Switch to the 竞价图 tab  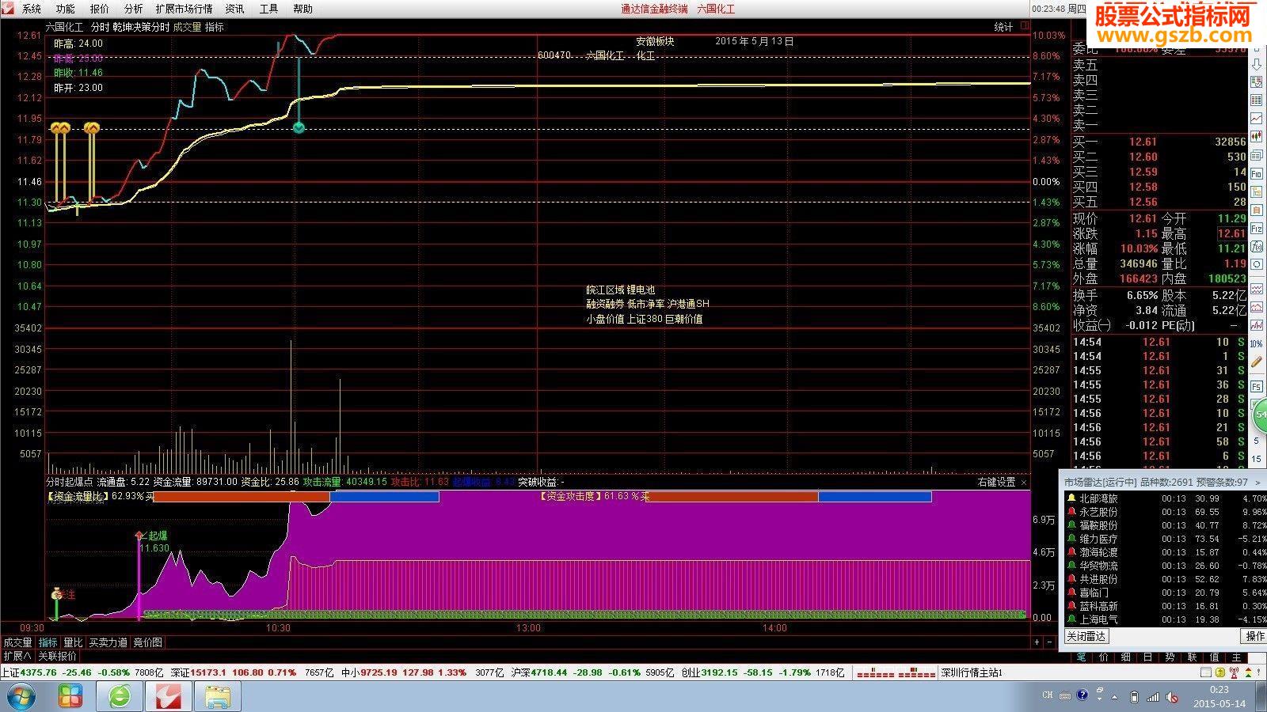tap(147, 642)
